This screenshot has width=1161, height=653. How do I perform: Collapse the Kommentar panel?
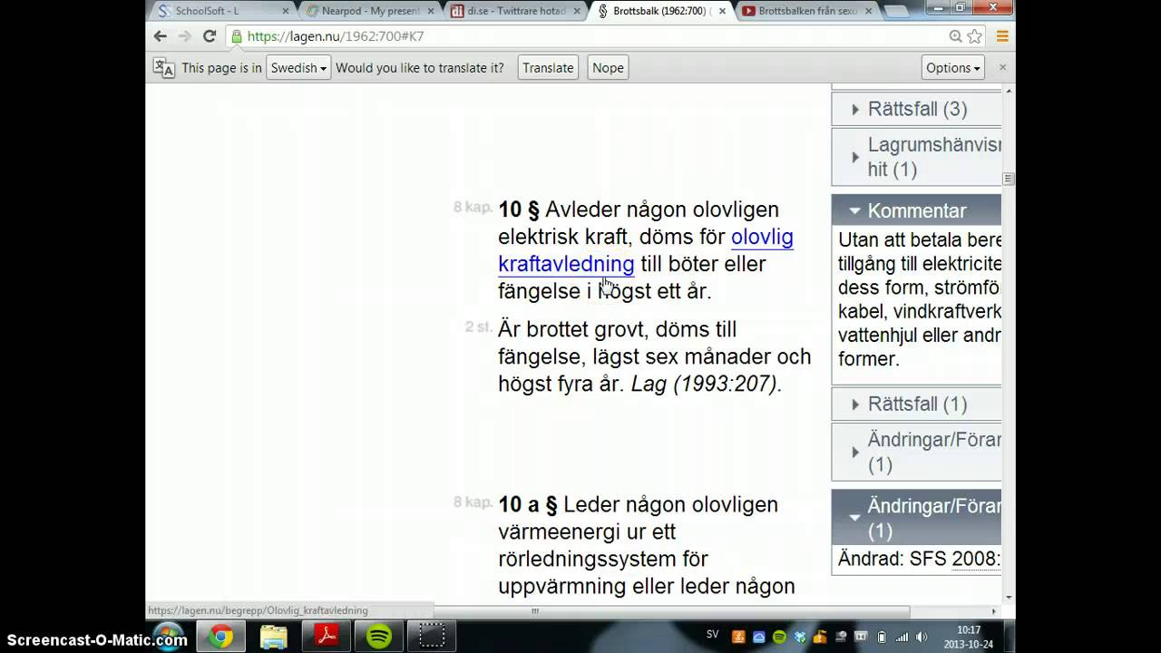[x=916, y=210]
